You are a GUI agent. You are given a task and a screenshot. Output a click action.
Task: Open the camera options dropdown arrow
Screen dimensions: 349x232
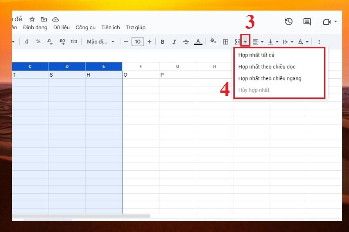click(335, 21)
